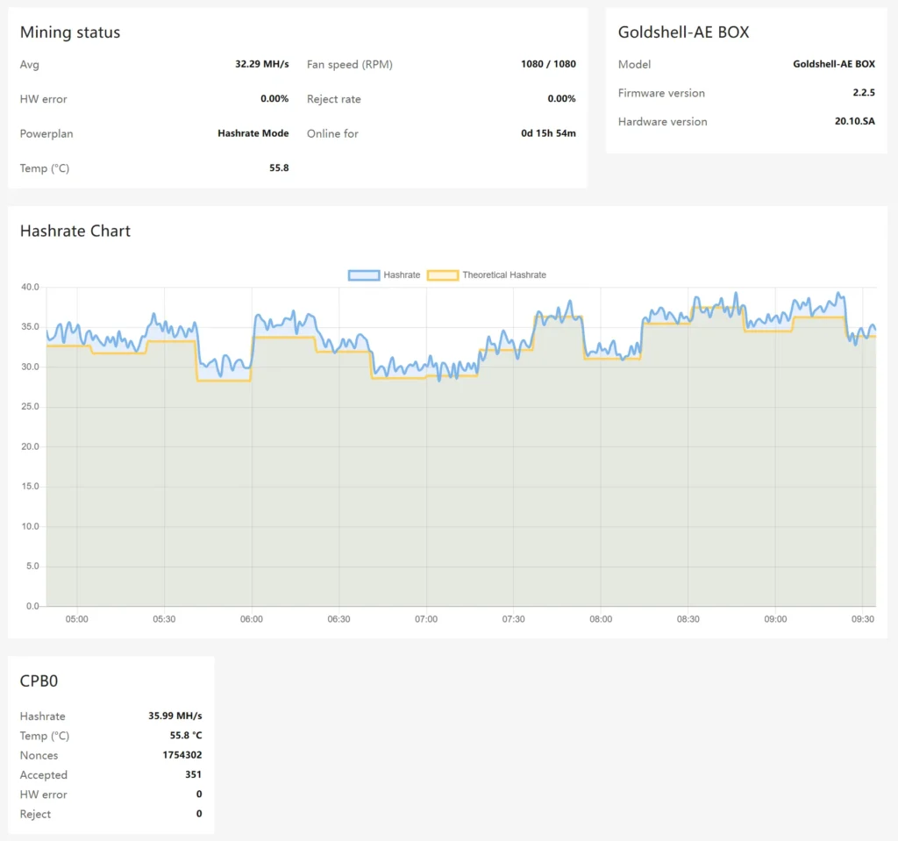898x841 pixels.
Task: Select the Powerplan value Hashrate Mode
Action: pos(253,133)
